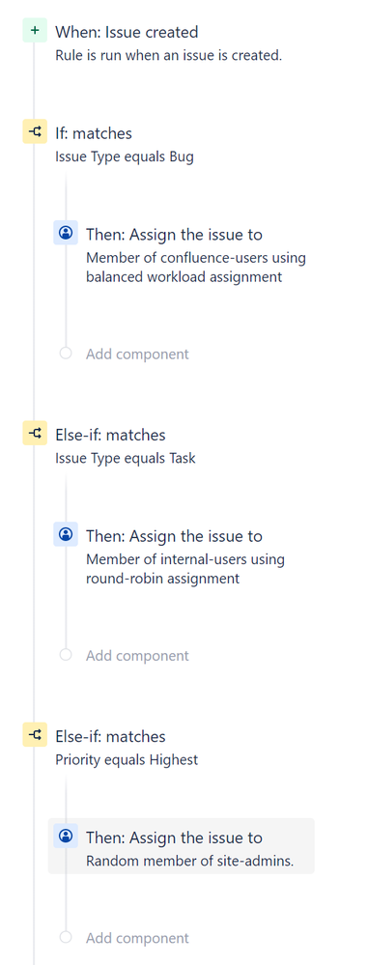Click the Issue Type equals Task branch icon
This screenshot has height=965, width=368.
(35, 433)
